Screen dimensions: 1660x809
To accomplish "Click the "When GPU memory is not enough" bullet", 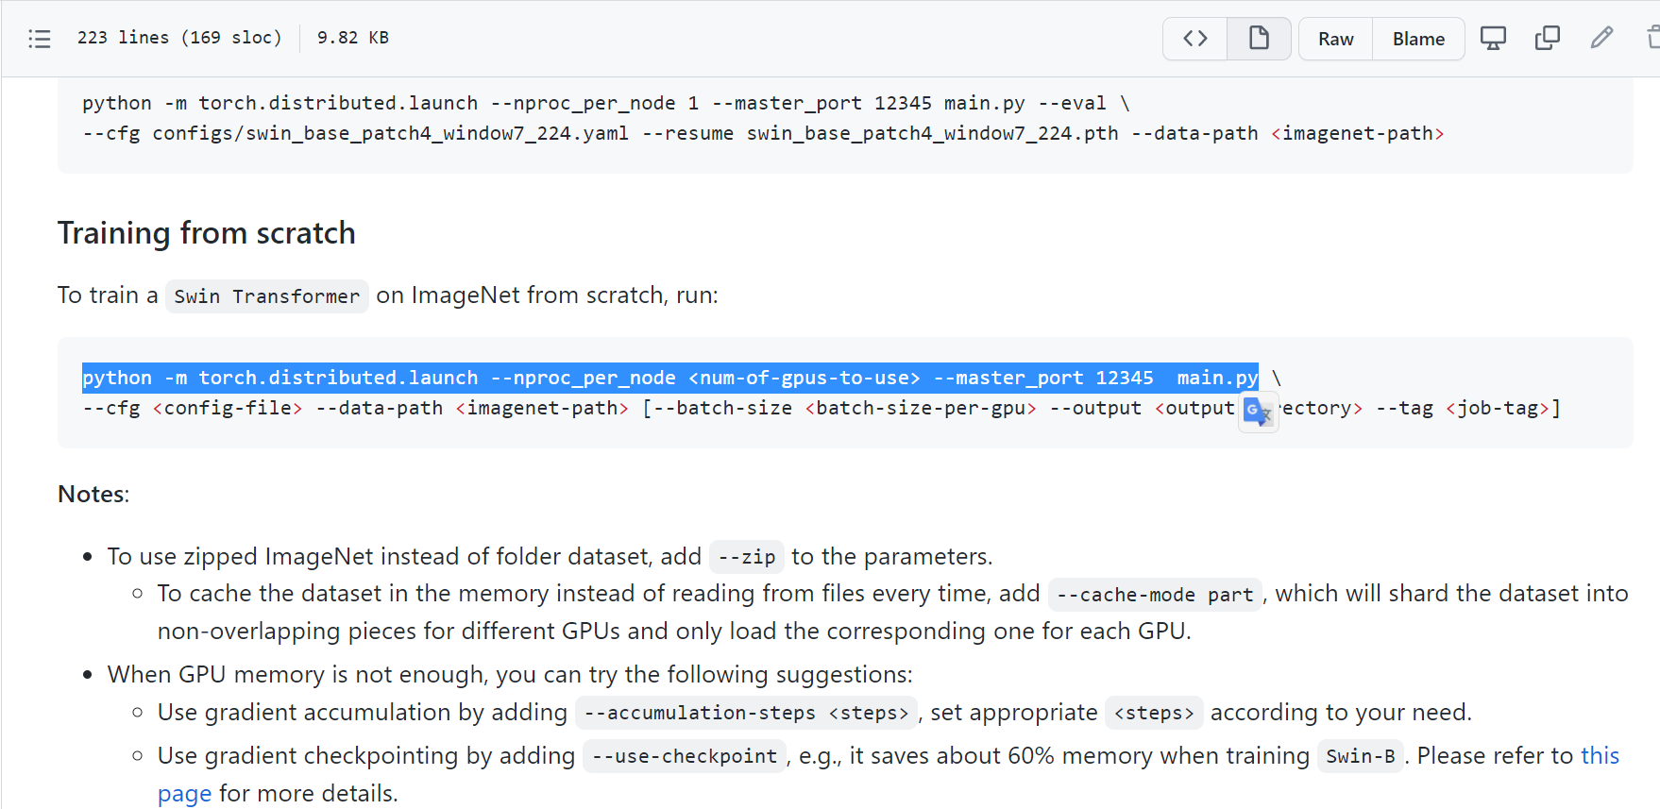I will coord(510,675).
